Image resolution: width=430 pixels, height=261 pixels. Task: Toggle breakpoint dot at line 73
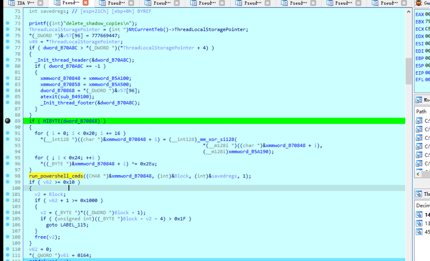click(8, 23)
